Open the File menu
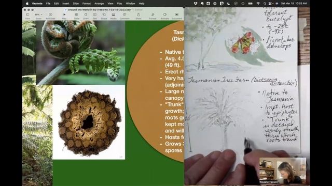This screenshot has height=186, width=332. (48, 4)
